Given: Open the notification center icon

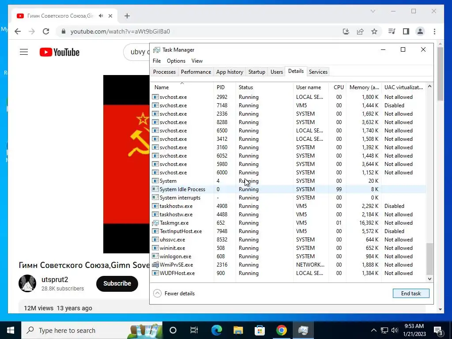Looking at the screenshot, I should [438, 330].
